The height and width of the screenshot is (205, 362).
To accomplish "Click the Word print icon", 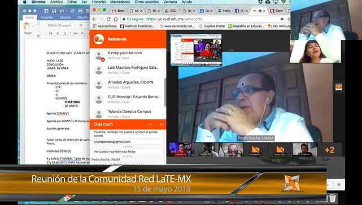I will (80, 11).
